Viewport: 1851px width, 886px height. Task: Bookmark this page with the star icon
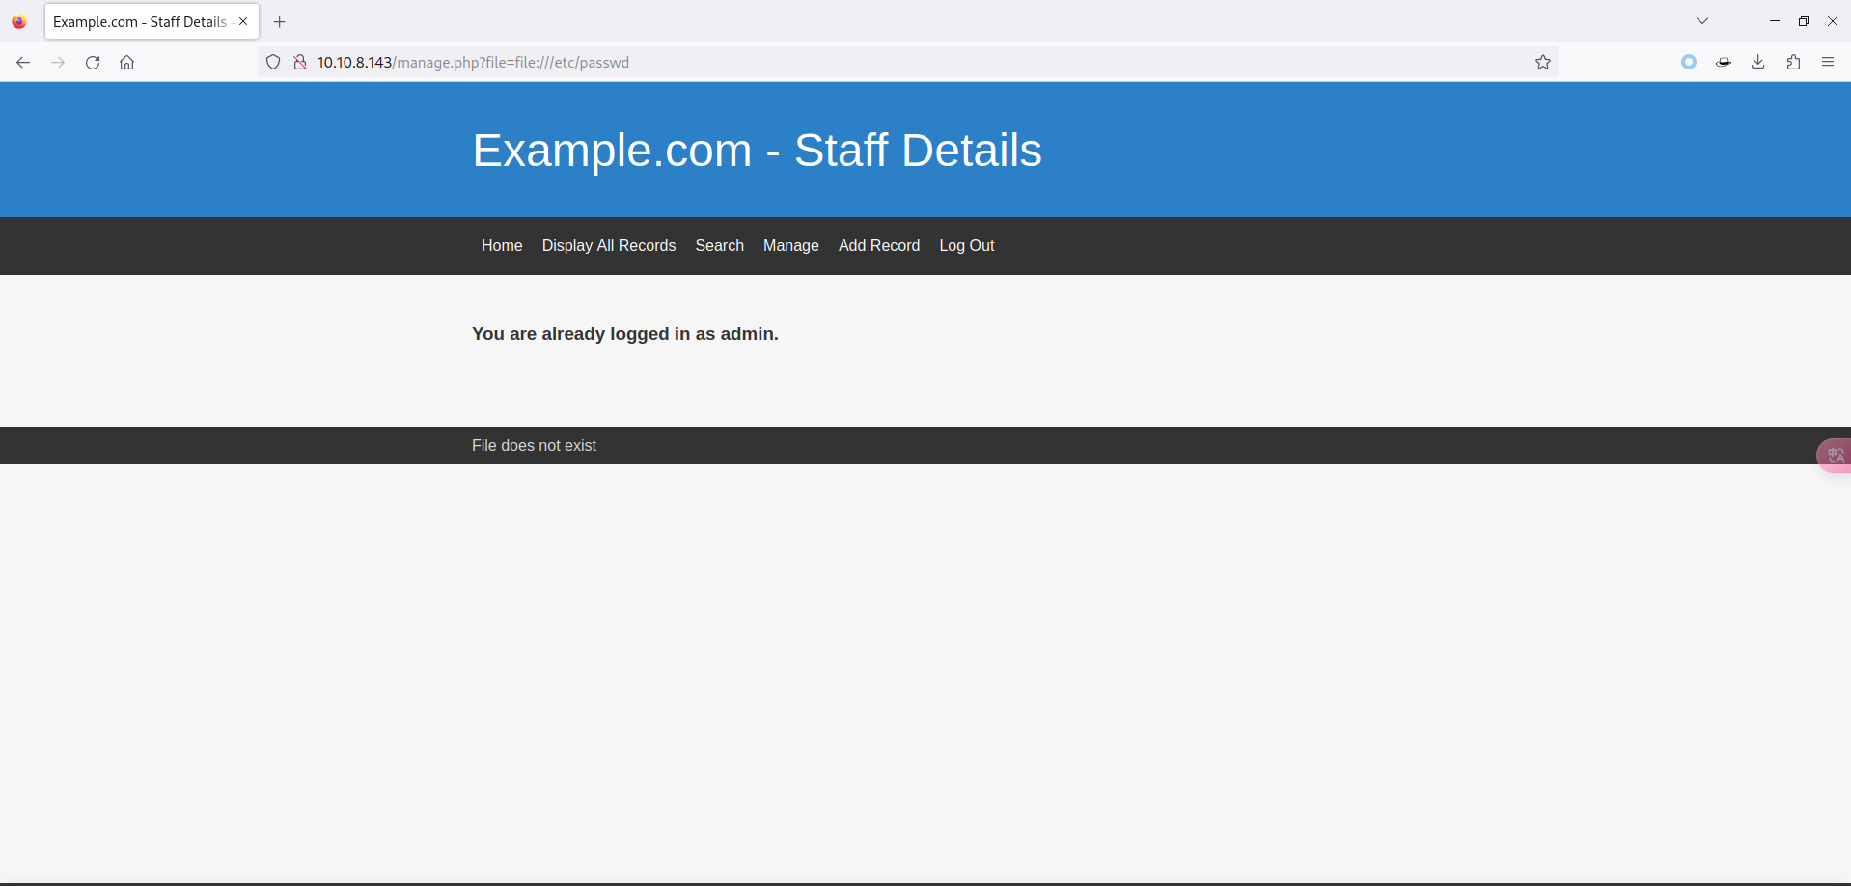pos(1543,63)
